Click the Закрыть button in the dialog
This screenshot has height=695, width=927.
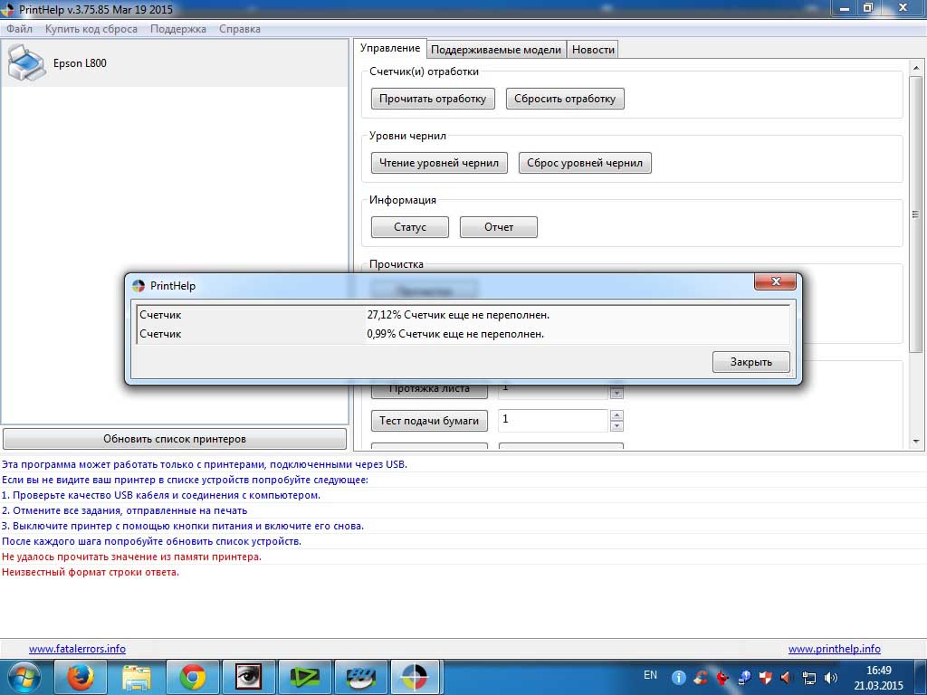click(750, 362)
